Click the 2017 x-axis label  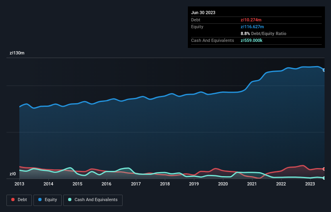pos(136,184)
